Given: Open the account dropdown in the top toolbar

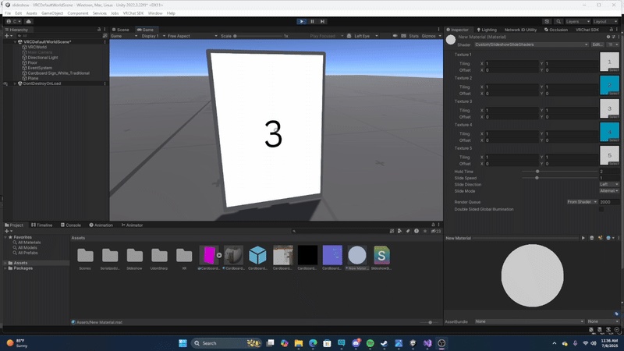Looking at the screenshot, I should coord(13,22).
